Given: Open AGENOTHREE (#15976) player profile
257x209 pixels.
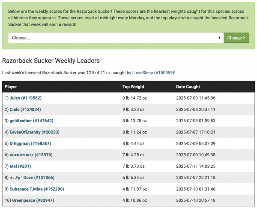Looking at the screenshot, I should point(31,155).
